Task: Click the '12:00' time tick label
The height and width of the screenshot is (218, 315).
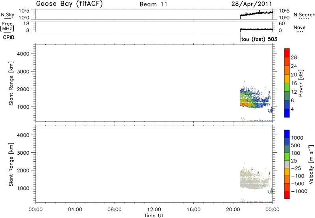Action: click(x=154, y=210)
